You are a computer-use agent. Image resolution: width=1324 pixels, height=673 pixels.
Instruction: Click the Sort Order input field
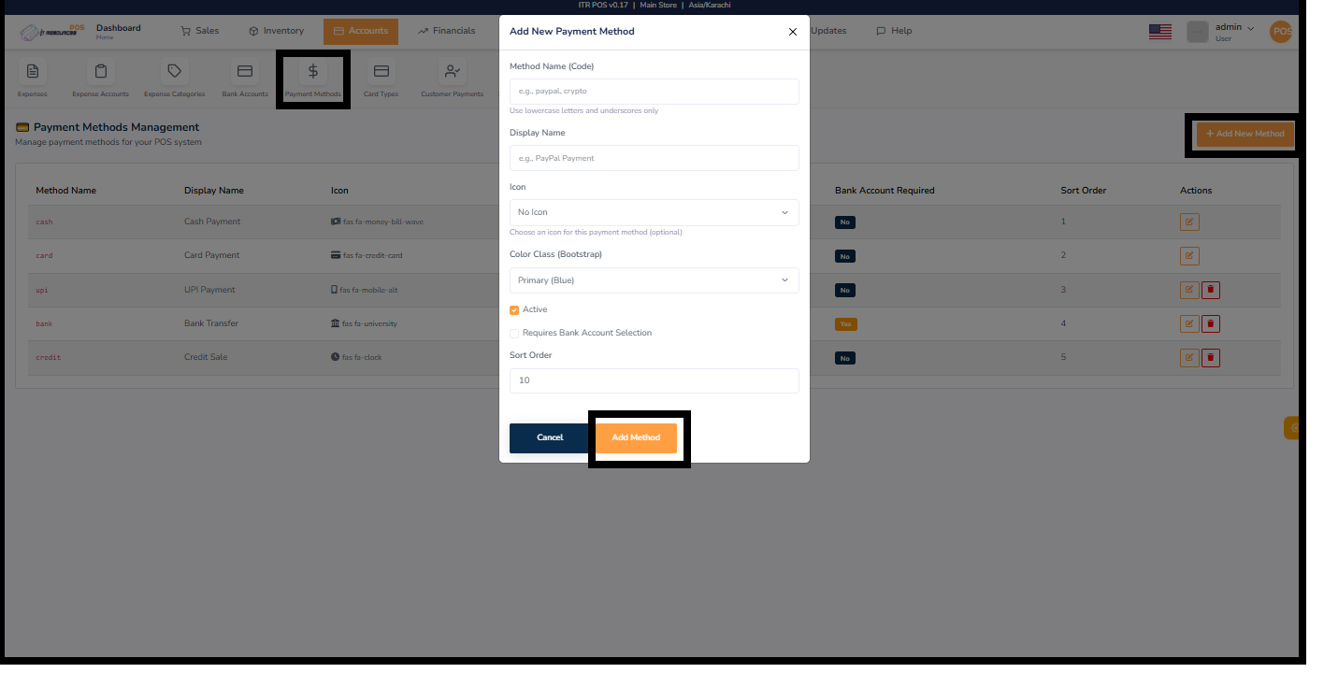coord(654,379)
